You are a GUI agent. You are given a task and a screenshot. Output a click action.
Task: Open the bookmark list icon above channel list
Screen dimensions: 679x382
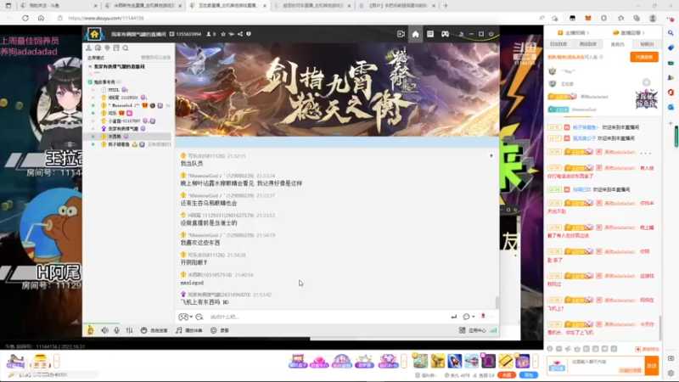(116, 48)
